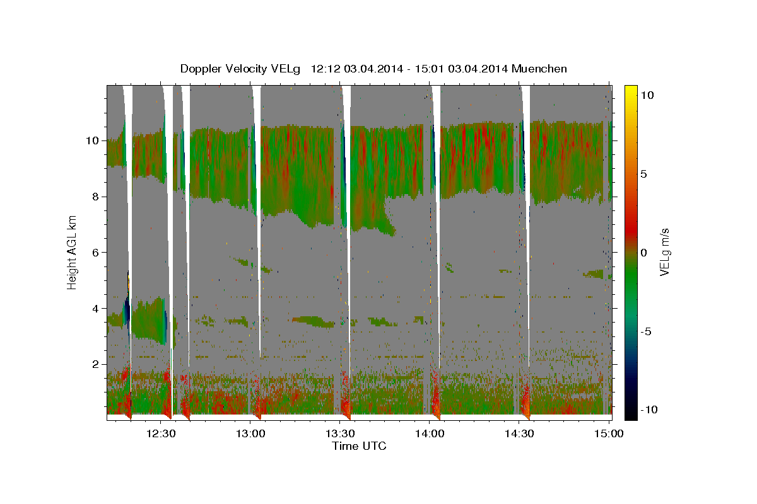Click the colorbar tick label 5
Viewport: 757px width, 504px height.
pyautogui.click(x=645, y=173)
